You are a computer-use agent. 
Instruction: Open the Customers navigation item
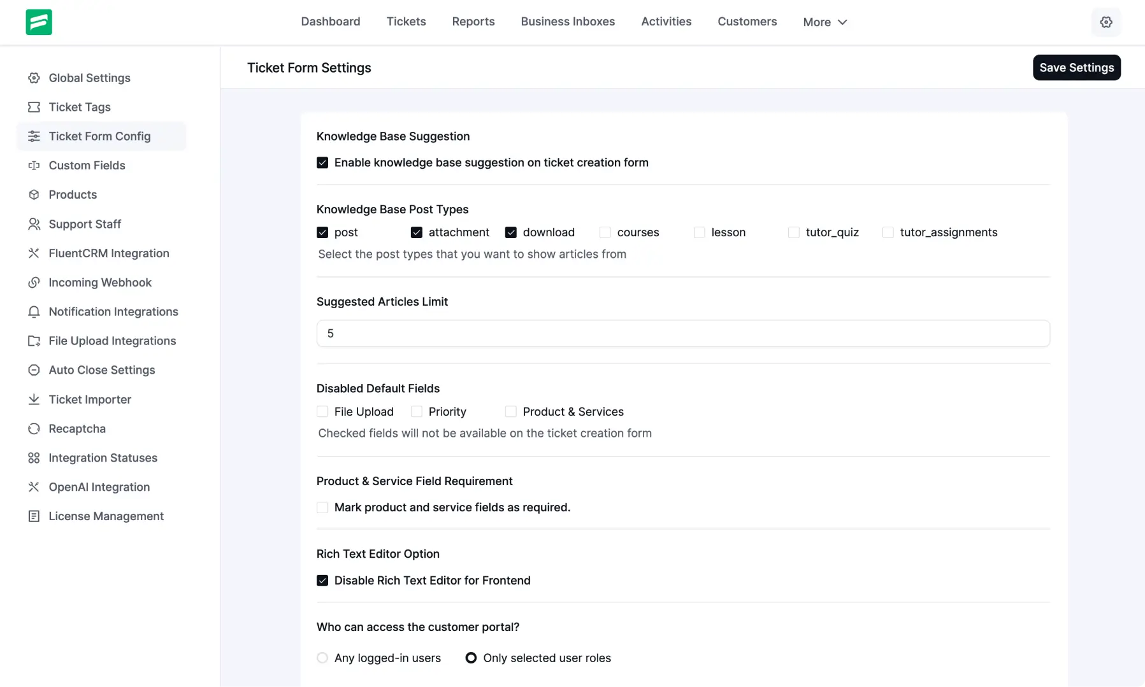click(747, 22)
